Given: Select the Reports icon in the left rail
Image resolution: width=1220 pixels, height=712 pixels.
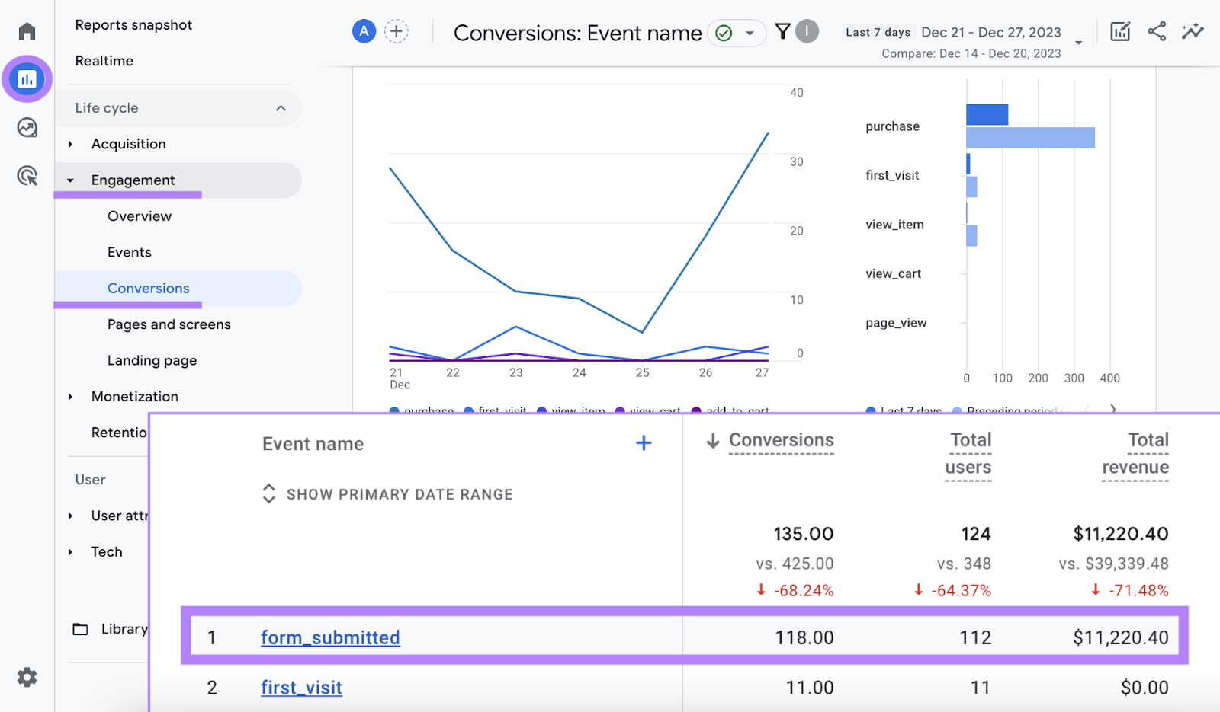Looking at the screenshot, I should click(27, 78).
